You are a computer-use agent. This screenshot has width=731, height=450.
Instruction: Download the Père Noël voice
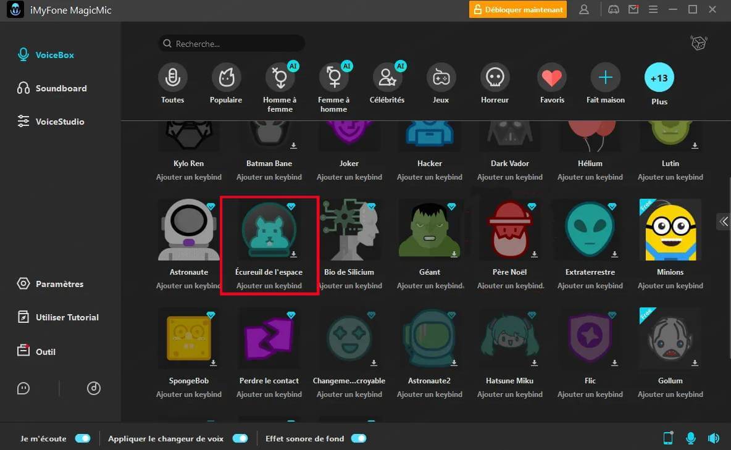tap(534, 254)
